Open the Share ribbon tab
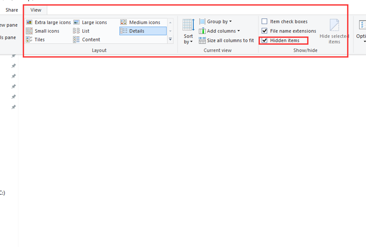This screenshot has height=247, width=366. pos(12,10)
